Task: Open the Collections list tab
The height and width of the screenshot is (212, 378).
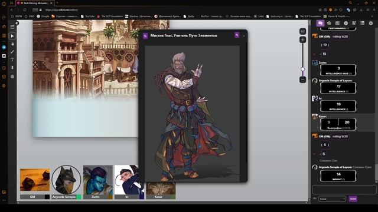Action: (x=362, y=23)
